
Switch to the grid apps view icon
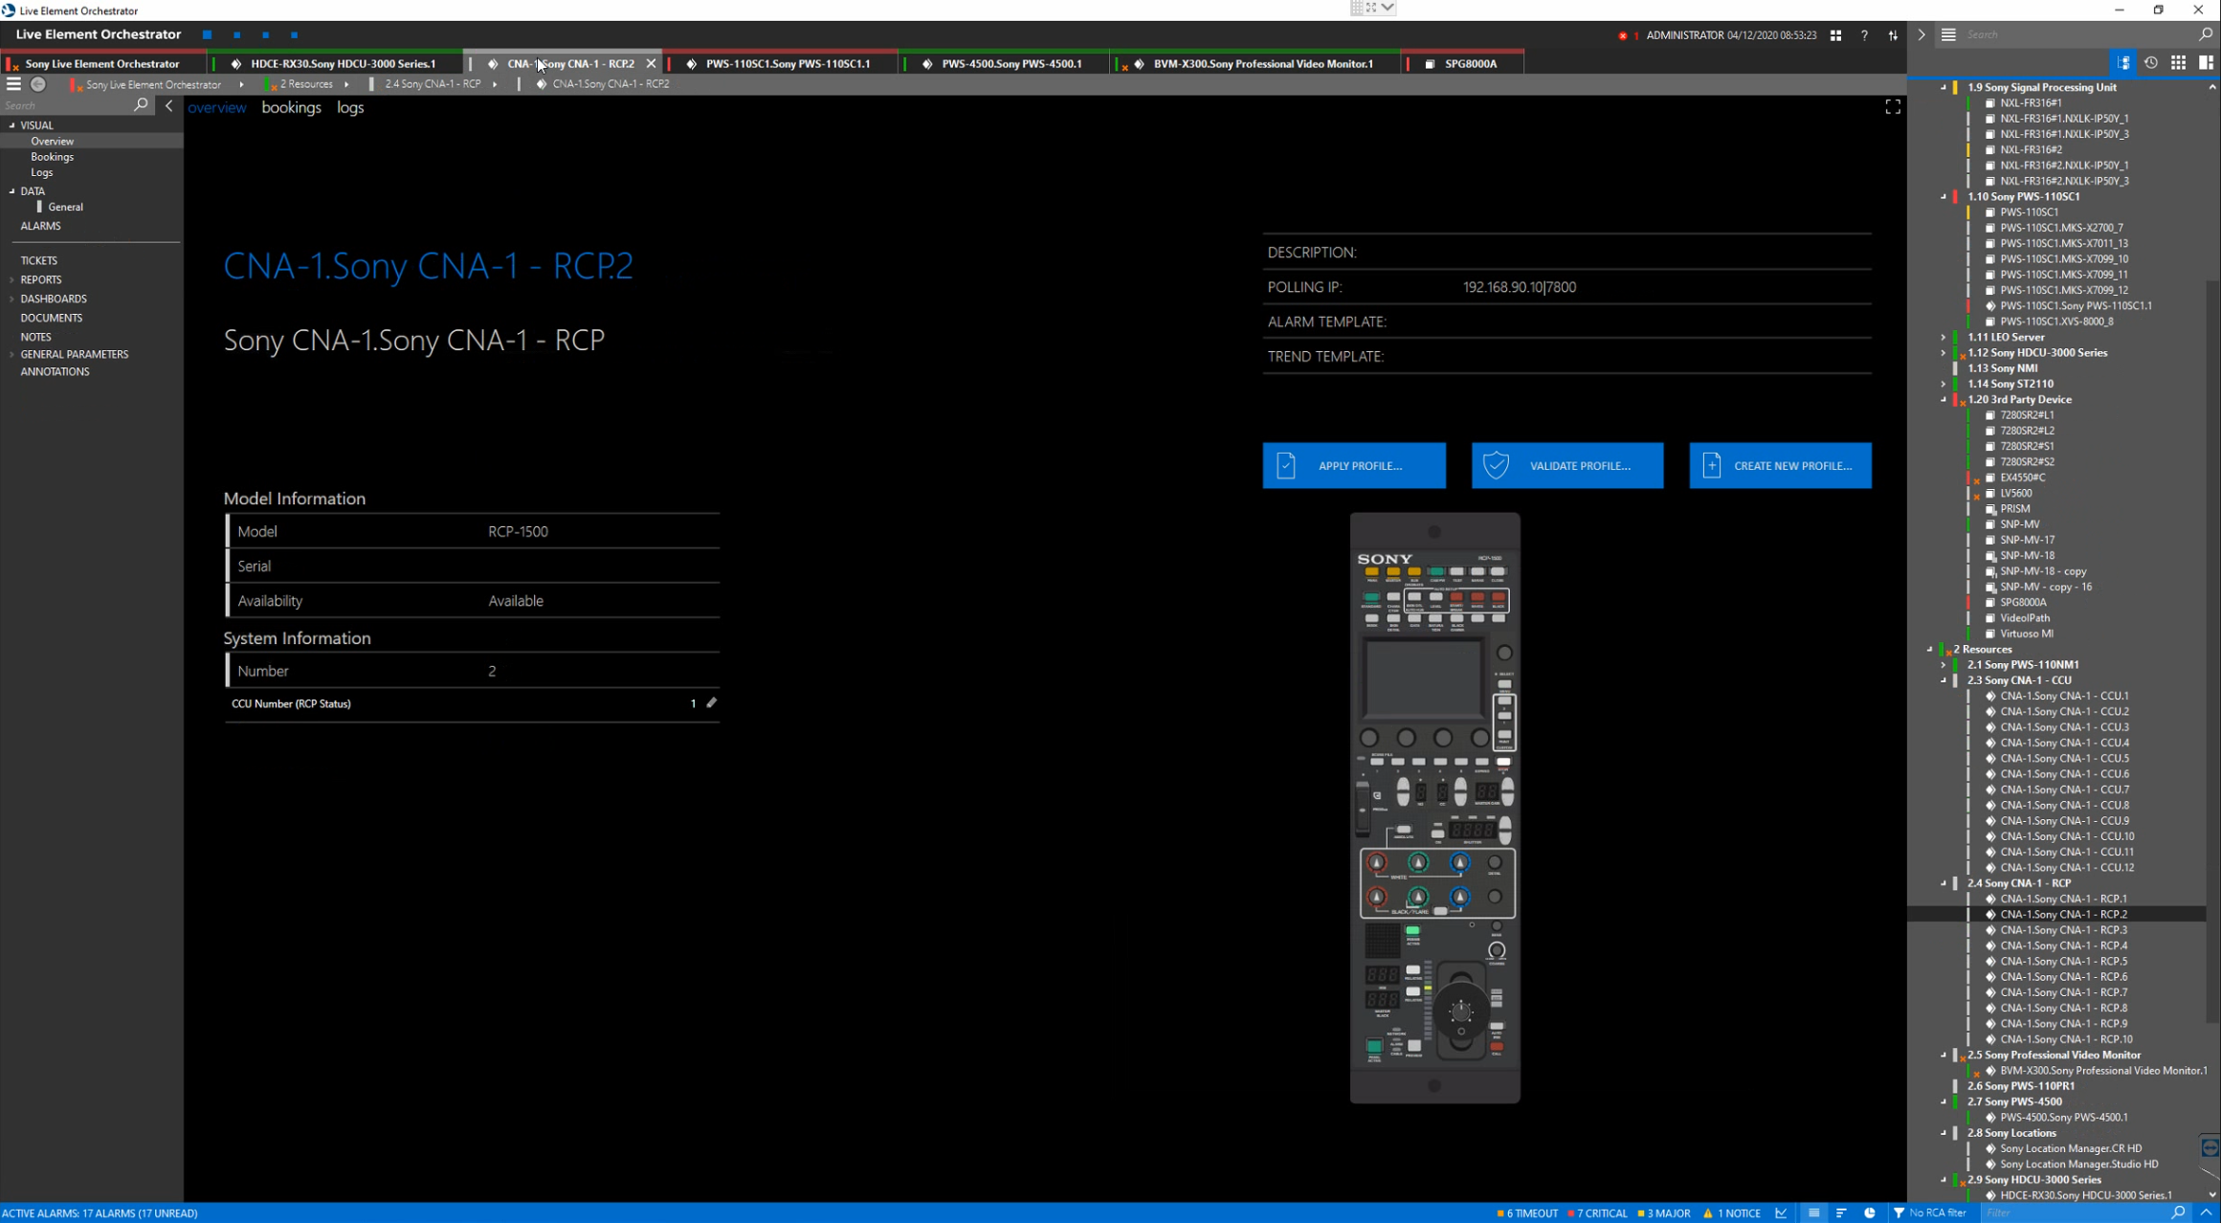(2179, 62)
